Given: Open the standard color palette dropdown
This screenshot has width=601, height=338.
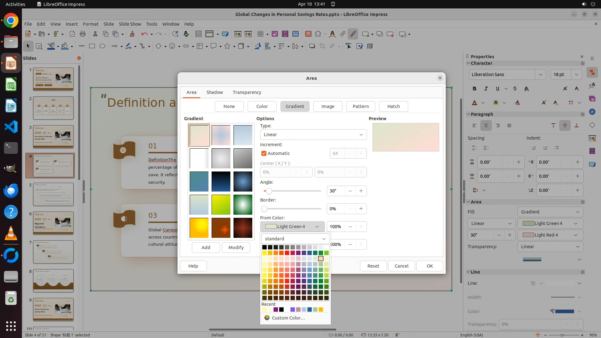Looking at the screenshot, I should point(295,239).
